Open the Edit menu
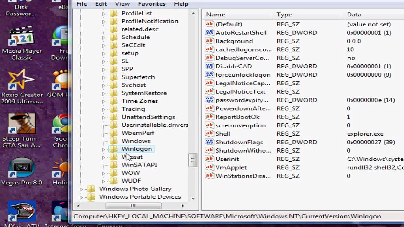This screenshot has width=404, height=227. tap(101, 4)
